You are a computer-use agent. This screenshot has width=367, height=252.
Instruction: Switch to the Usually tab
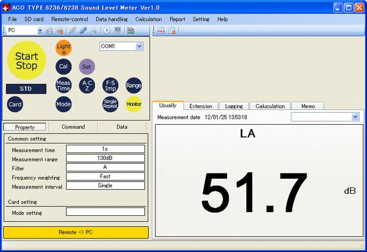tap(168, 105)
